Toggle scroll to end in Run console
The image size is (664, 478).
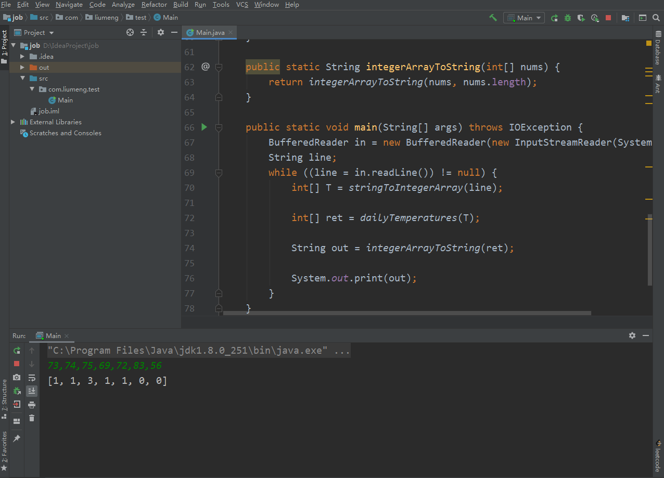click(32, 391)
